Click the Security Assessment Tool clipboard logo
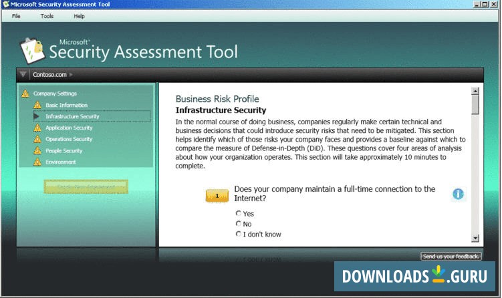Screen dimensions: 502x298 pyautogui.click(x=31, y=50)
